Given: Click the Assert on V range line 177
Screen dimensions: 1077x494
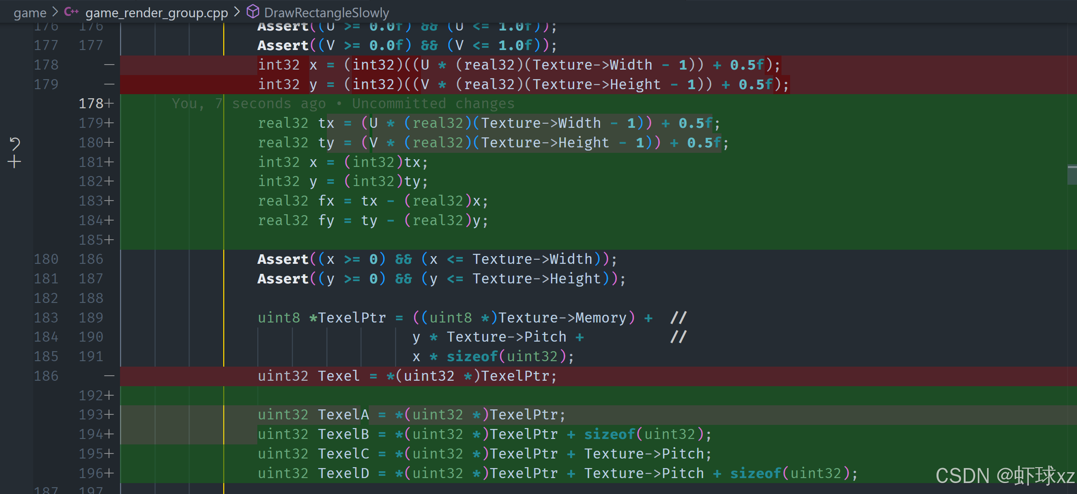Looking at the screenshot, I should 407,45.
